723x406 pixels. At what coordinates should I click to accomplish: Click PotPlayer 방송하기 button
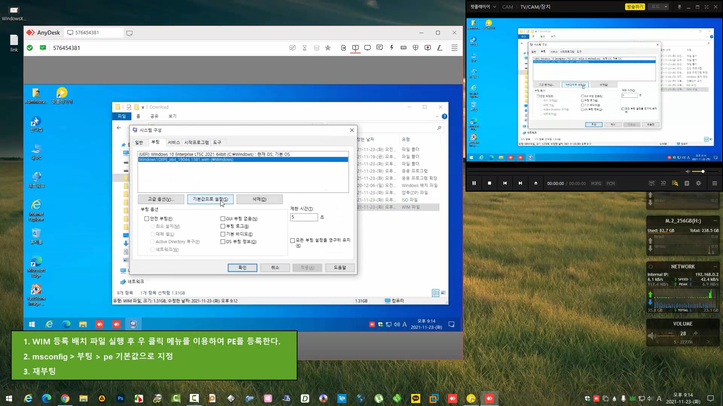[x=635, y=7]
